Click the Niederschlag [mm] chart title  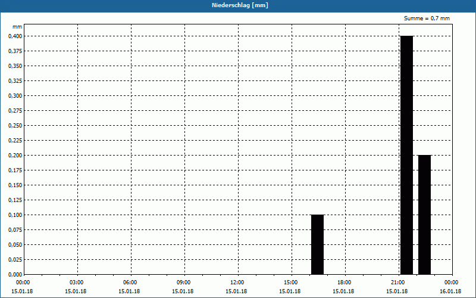pyautogui.click(x=240, y=5)
